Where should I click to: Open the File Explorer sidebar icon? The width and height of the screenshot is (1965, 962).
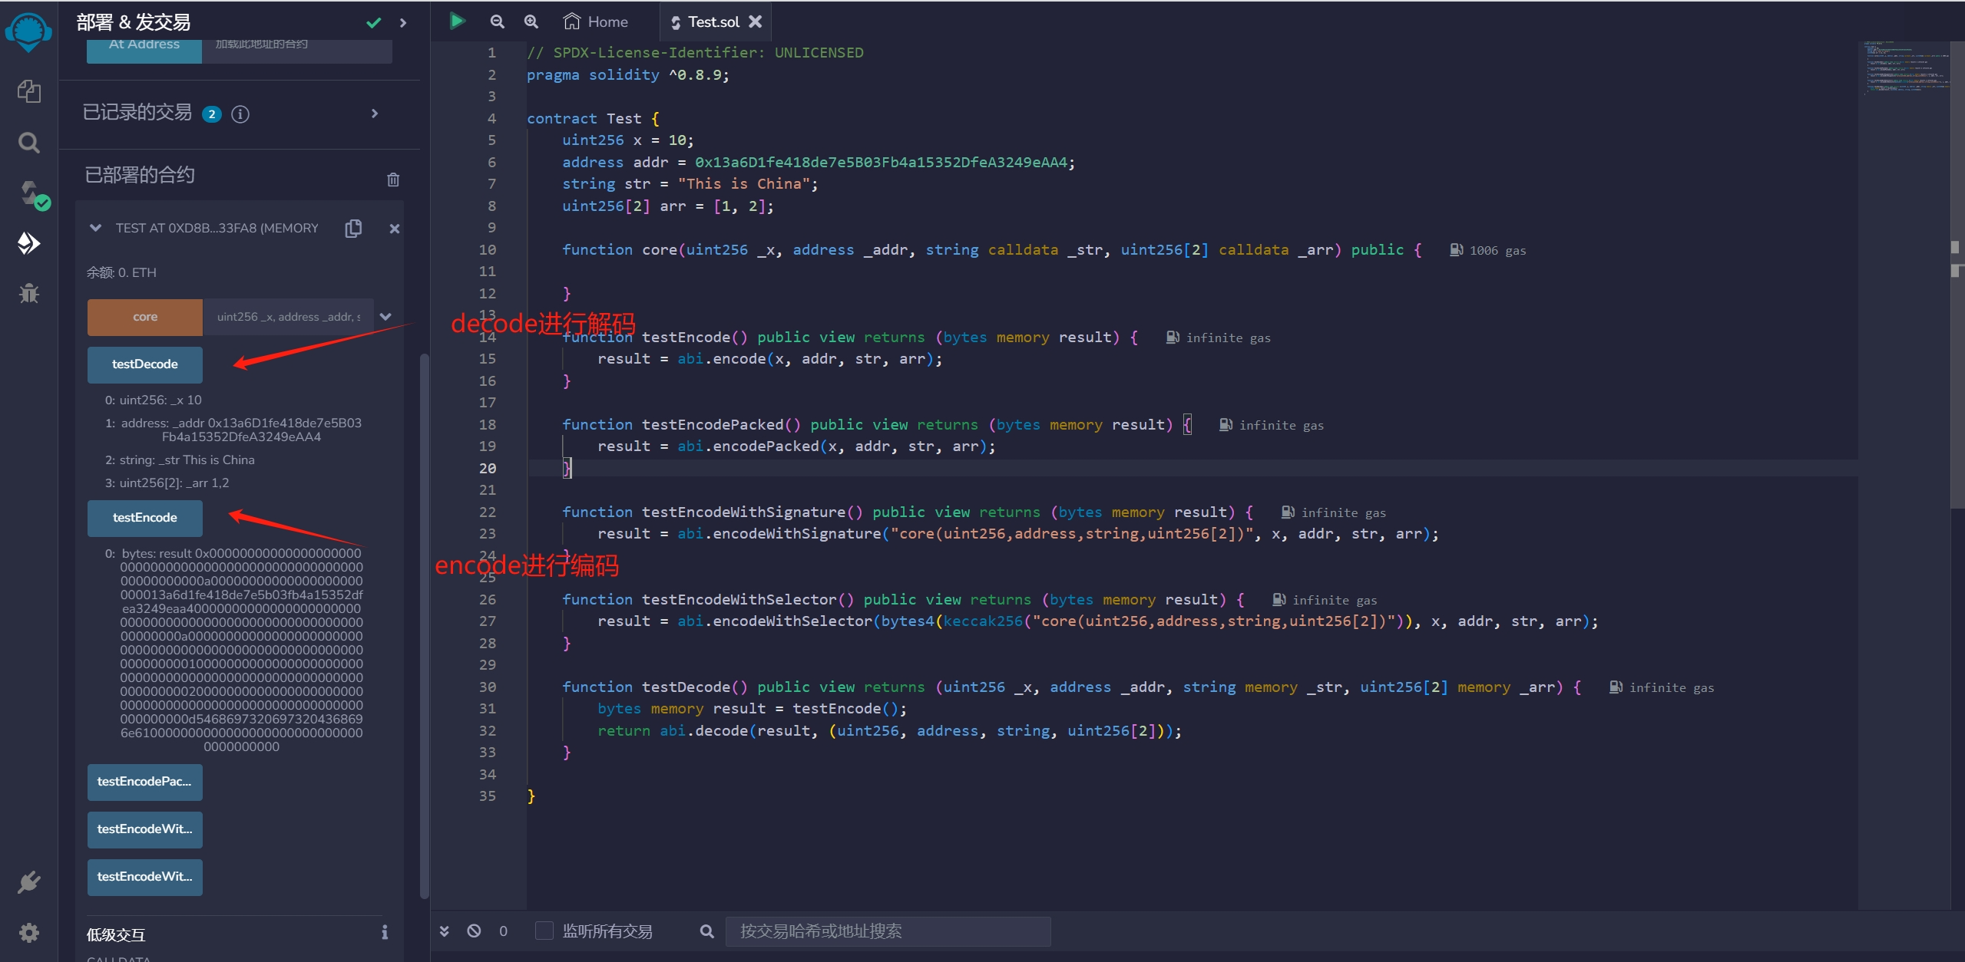(28, 92)
